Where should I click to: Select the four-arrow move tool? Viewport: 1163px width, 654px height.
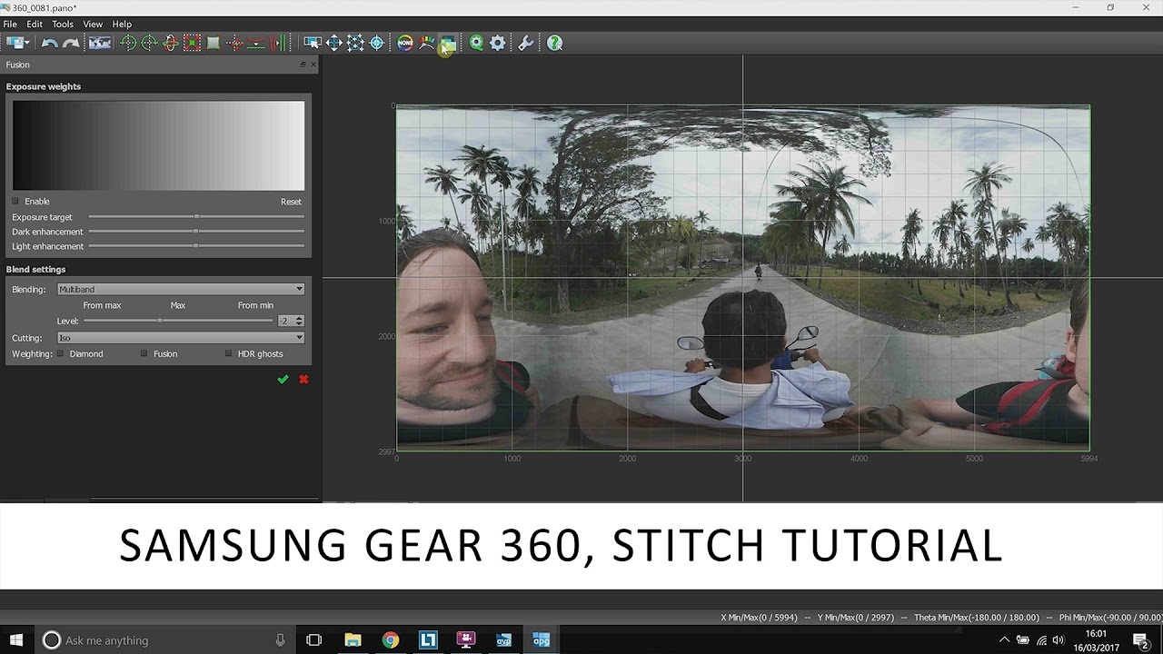tap(333, 43)
